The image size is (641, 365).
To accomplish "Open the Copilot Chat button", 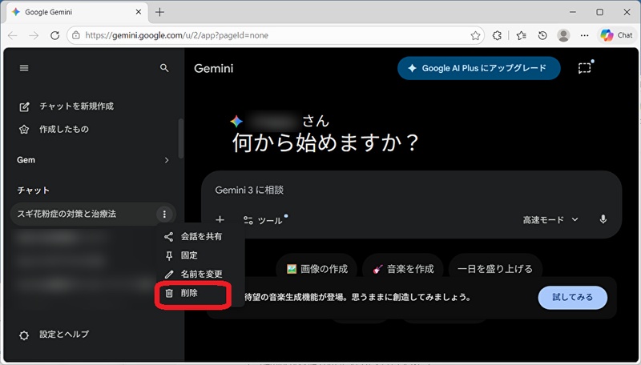I will pyautogui.click(x=617, y=35).
